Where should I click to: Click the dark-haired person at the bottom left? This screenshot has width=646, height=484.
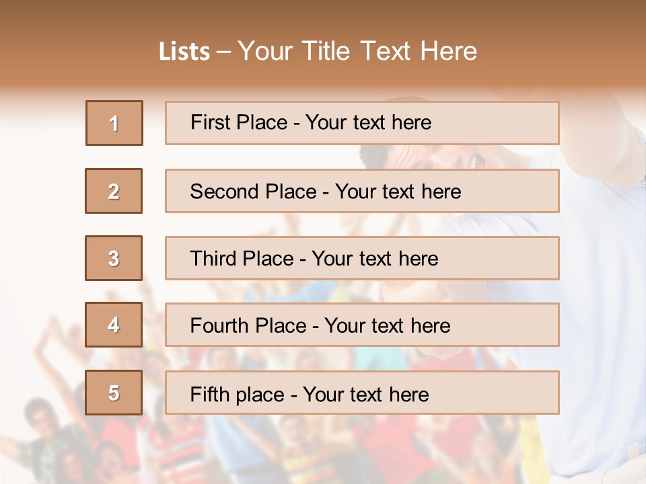click(42, 418)
